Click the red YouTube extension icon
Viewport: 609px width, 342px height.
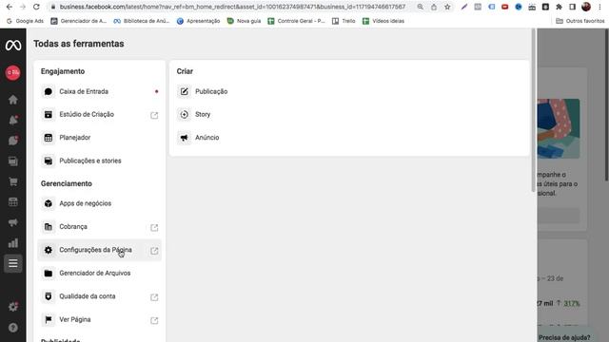(x=505, y=7)
